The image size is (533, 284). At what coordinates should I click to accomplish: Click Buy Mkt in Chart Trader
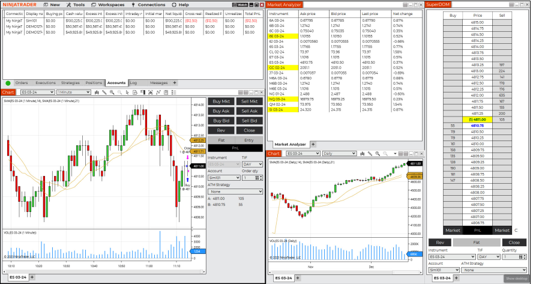pos(221,101)
